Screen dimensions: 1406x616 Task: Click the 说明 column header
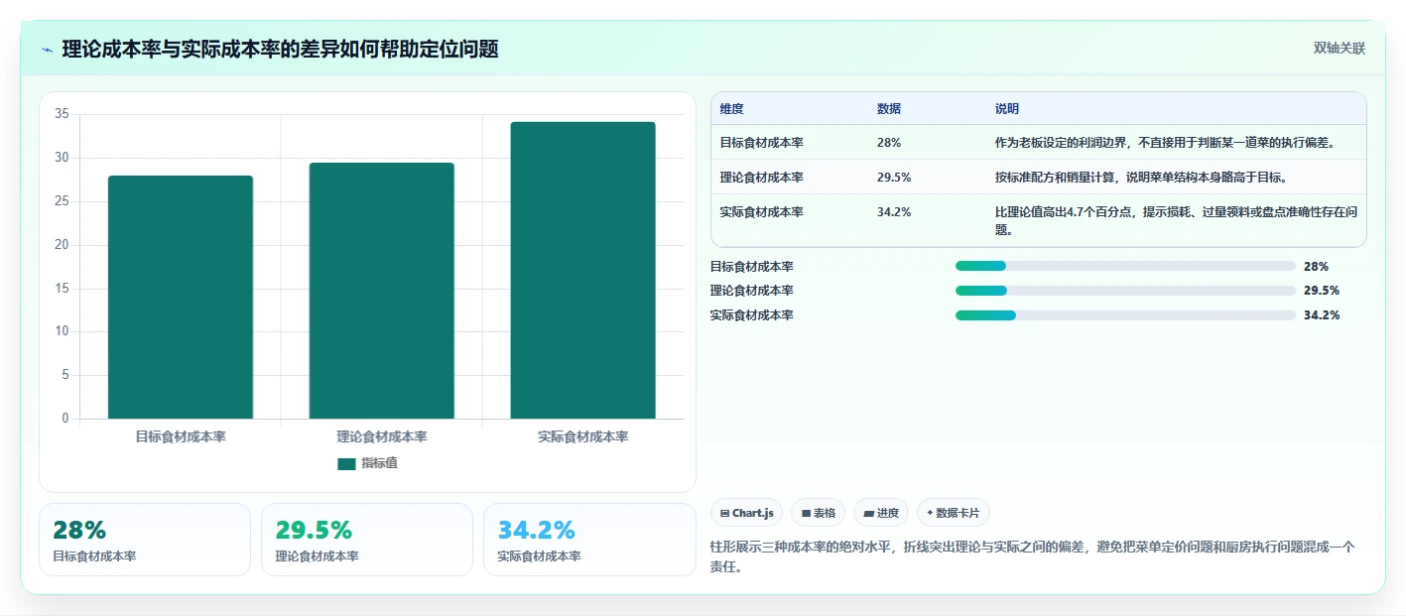[1007, 109]
